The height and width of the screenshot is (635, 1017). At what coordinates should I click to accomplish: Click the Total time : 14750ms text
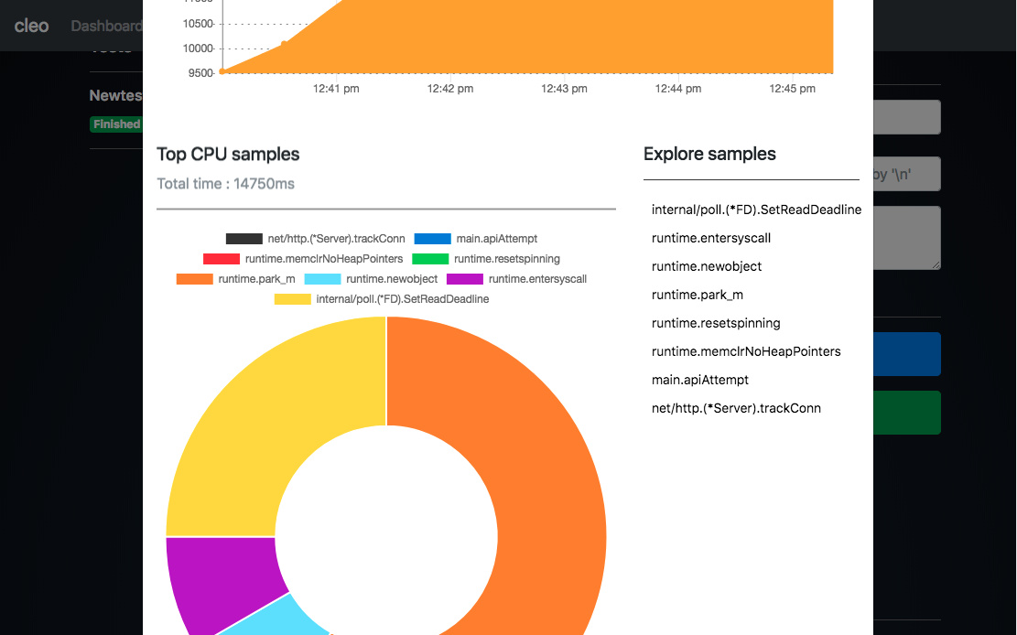225,184
